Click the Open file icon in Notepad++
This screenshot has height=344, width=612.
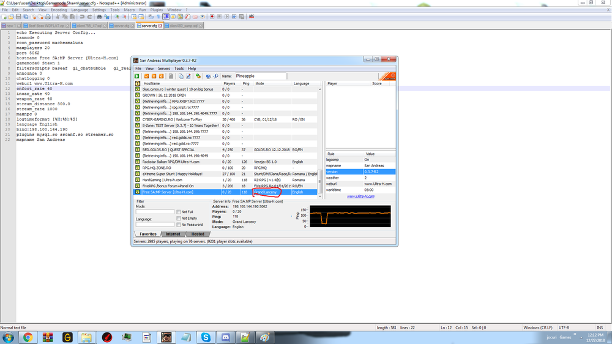point(11,17)
